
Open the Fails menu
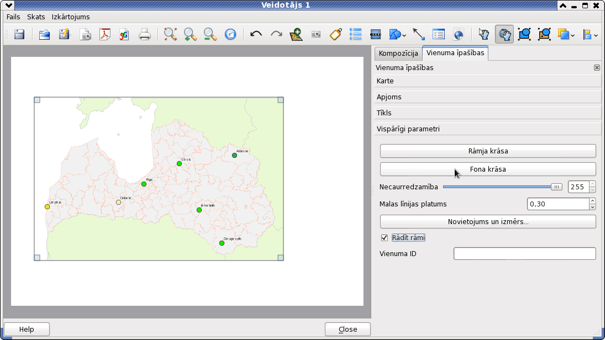(x=13, y=17)
